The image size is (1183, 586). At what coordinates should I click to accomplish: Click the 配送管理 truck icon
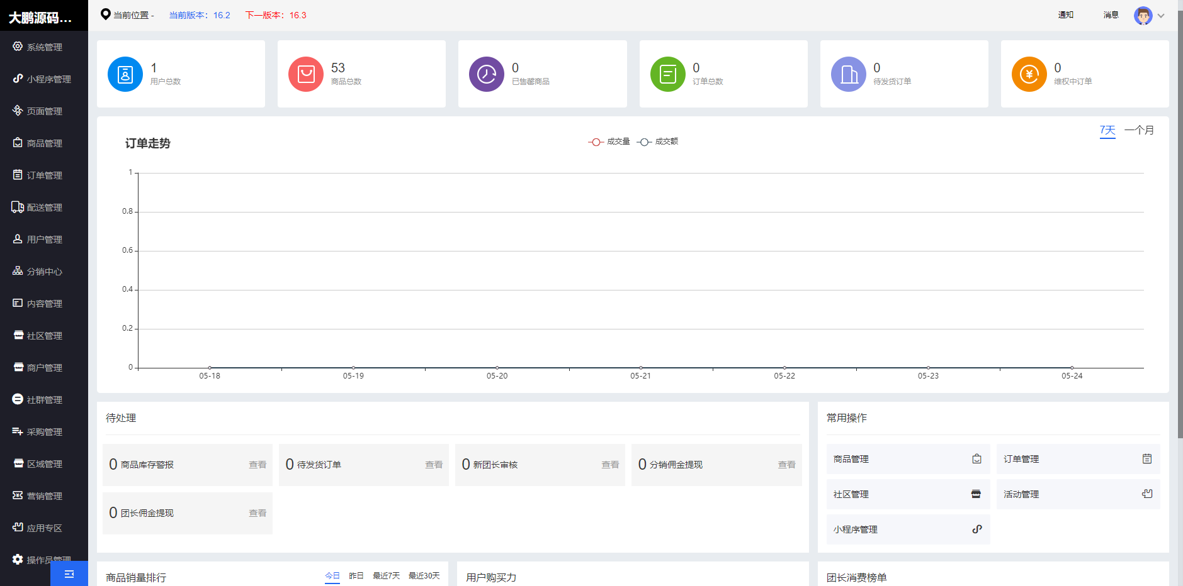16,207
